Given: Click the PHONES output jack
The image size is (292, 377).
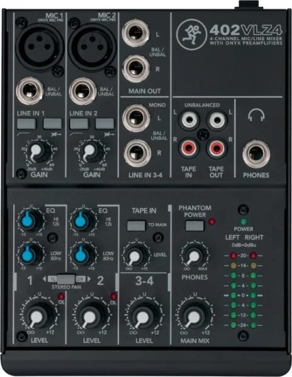Looking at the screenshot, I should [256, 154].
